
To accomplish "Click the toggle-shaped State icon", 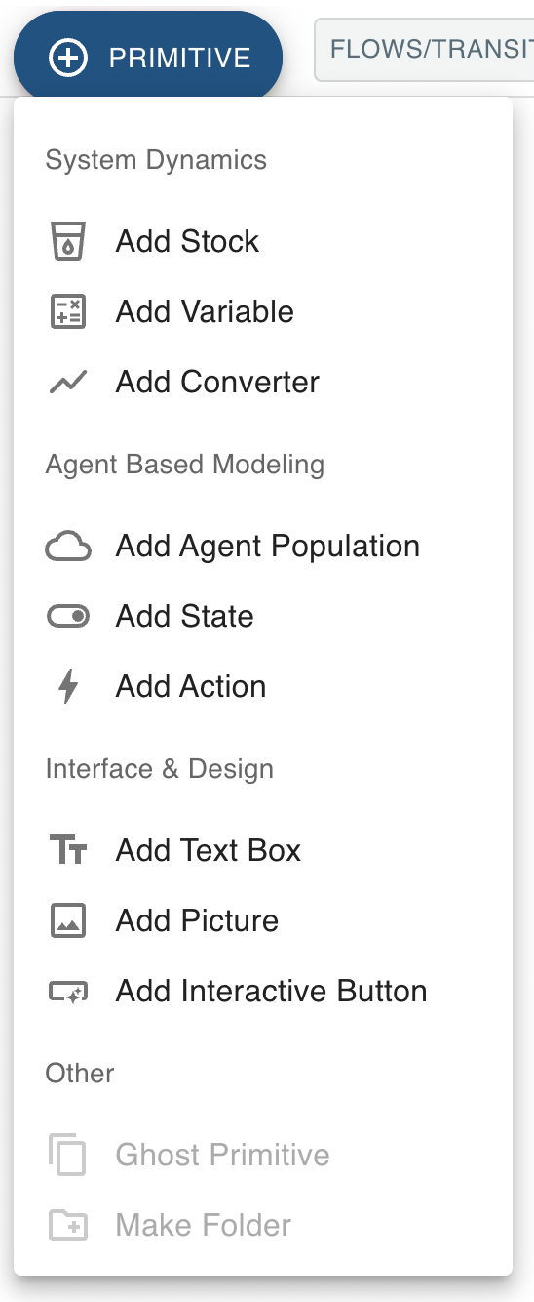I will coord(68,616).
